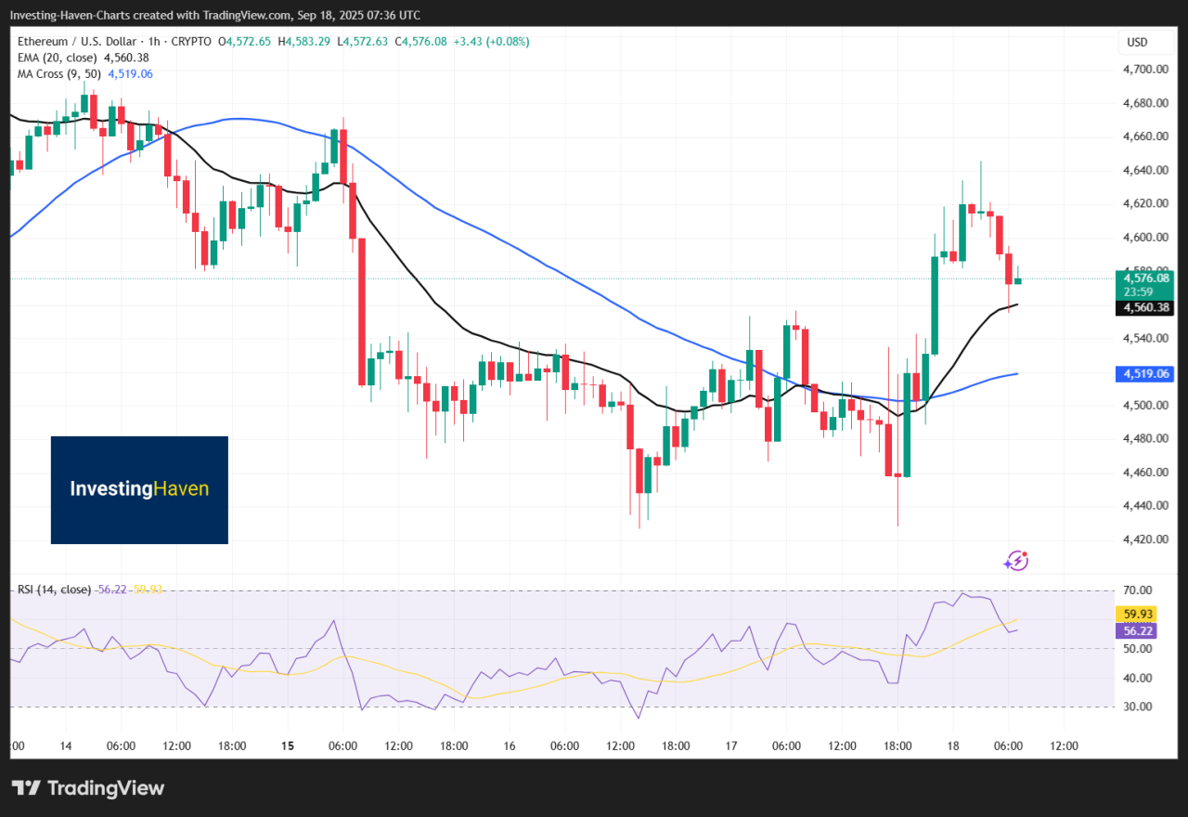Open the USD currency selector
Viewport: 1188px width, 817px height.
tap(1137, 42)
